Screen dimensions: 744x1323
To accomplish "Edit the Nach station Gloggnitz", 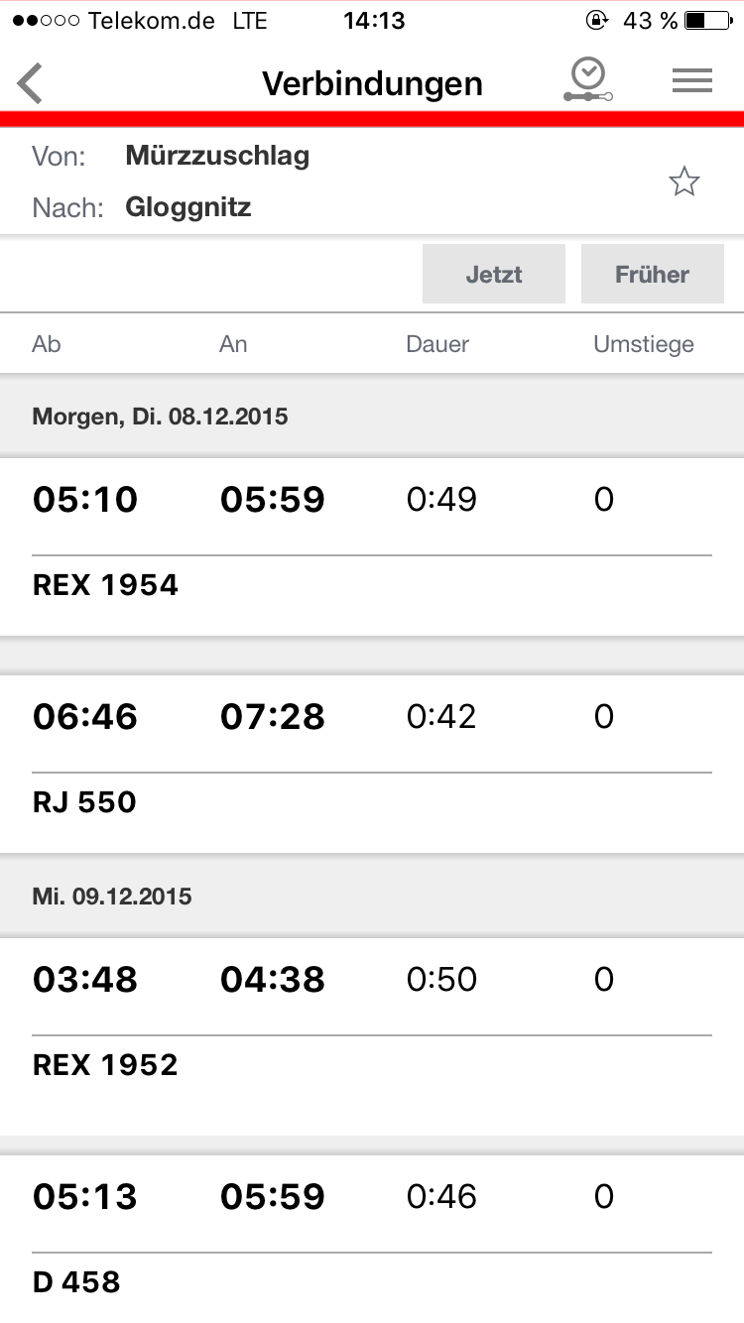I will tap(187, 207).
